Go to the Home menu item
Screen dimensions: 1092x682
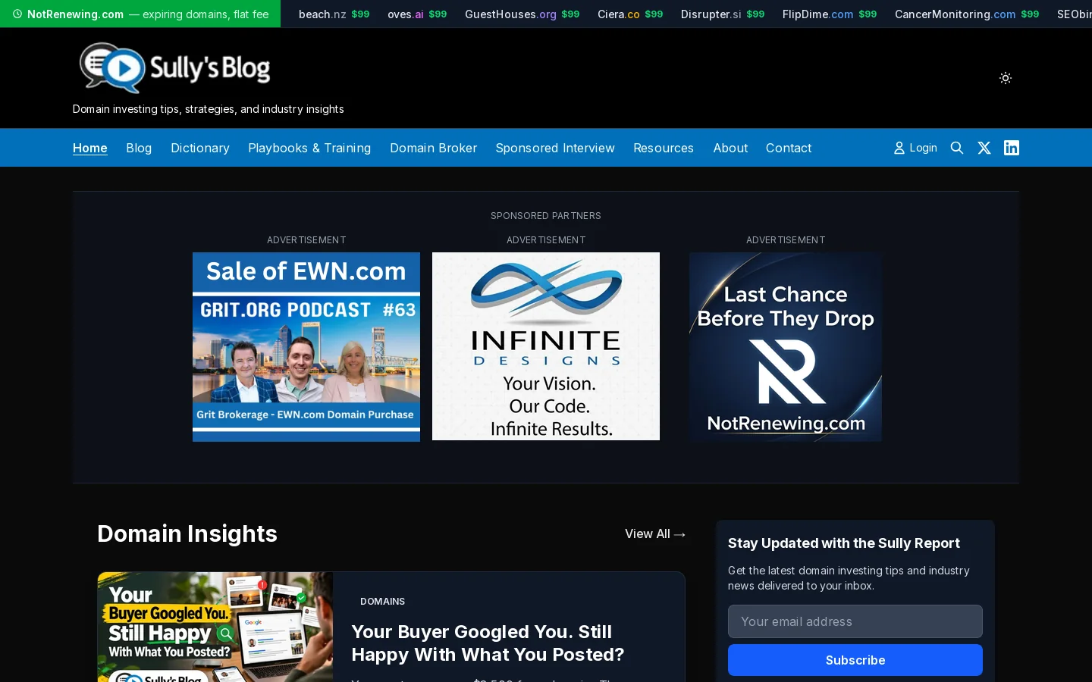click(90, 148)
